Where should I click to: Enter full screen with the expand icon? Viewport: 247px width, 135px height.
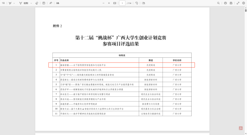click(x=238, y=3)
